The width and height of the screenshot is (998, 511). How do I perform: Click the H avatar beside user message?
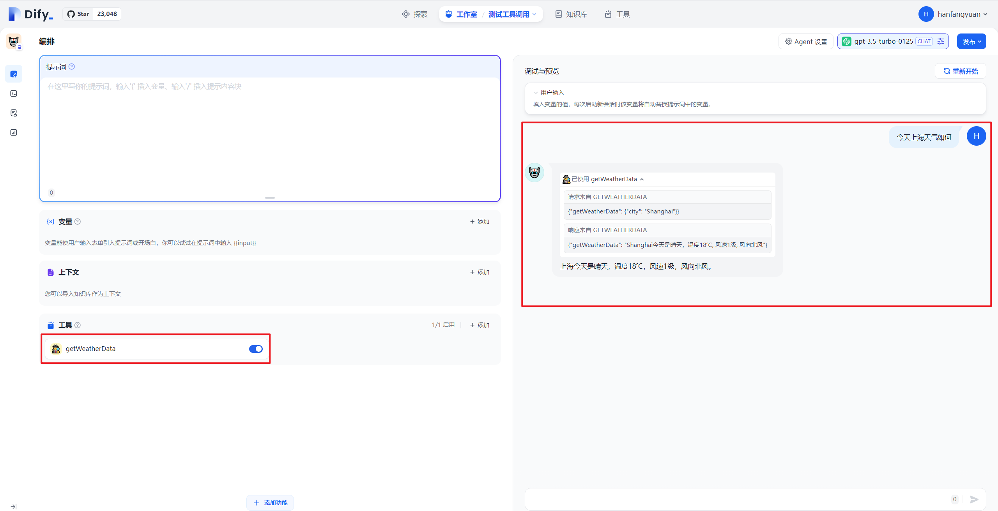pos(977,136)
